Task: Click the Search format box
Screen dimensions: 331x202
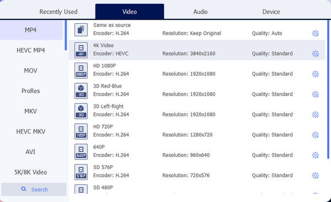Action: (34, 189)
